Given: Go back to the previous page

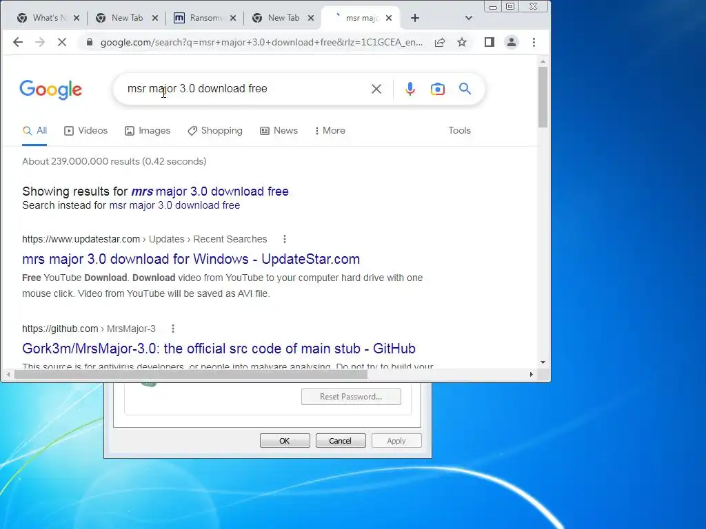Looking at the screenshot, I should point(17,42).
